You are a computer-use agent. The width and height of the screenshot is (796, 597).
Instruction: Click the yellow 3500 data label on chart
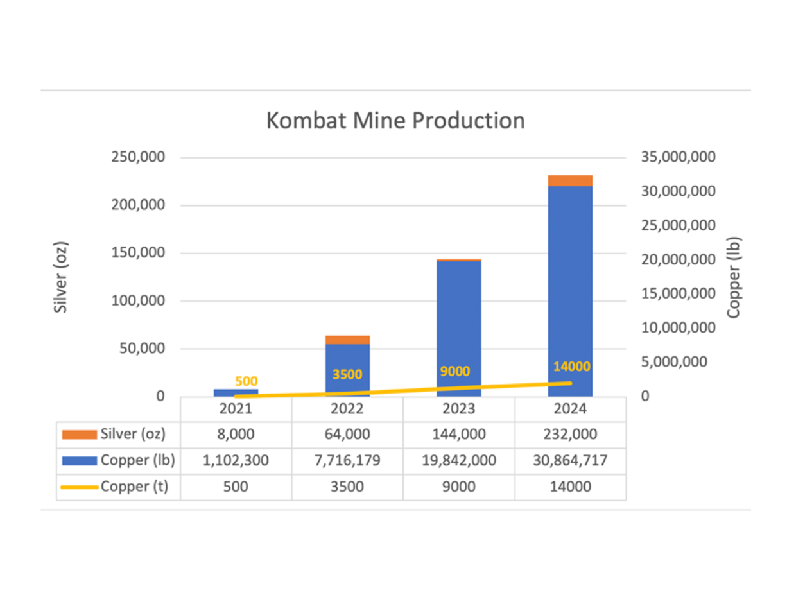point(347,374)
